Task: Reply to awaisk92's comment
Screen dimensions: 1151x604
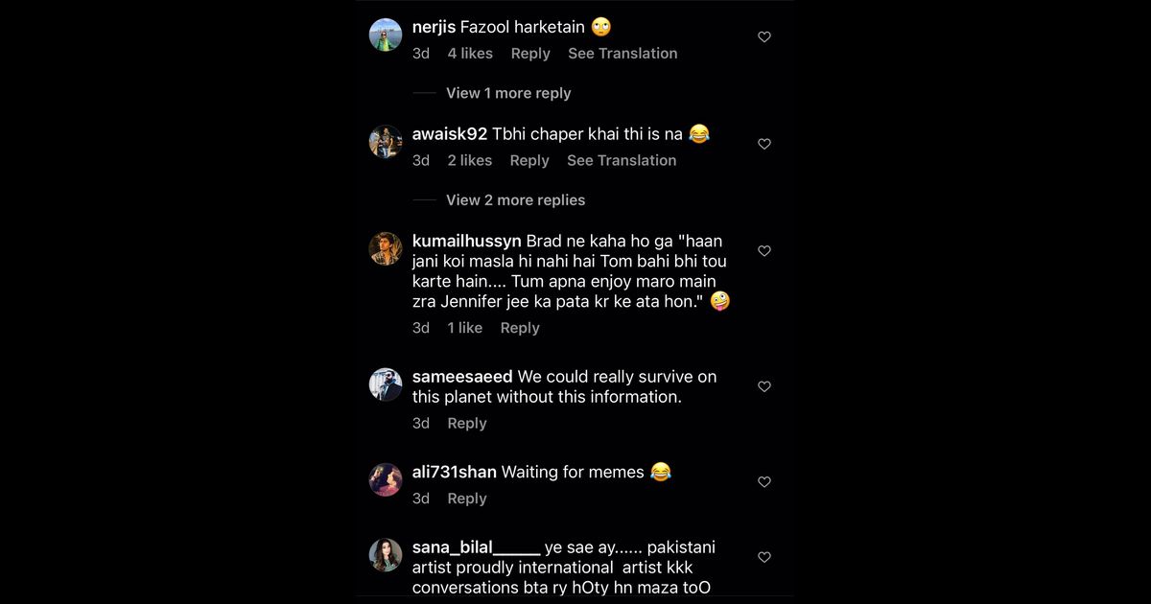Action: 529,161
